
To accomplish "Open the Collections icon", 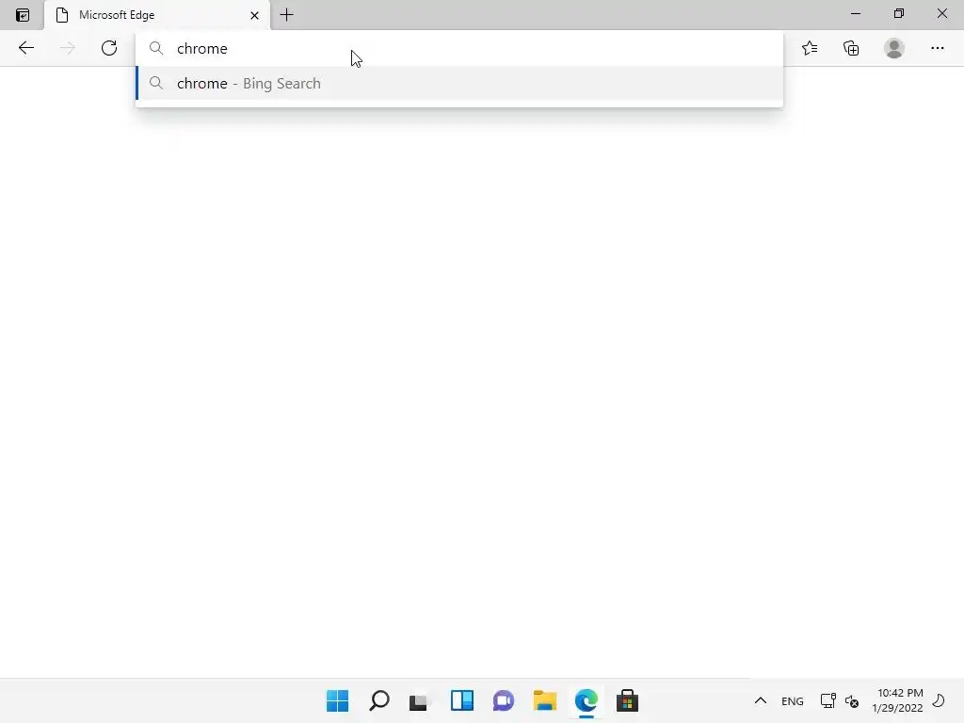I will (851, 48).
